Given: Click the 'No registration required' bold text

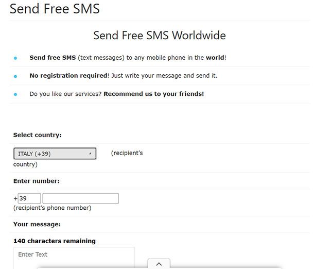Looking at the screenshot, I should [68, 76].
